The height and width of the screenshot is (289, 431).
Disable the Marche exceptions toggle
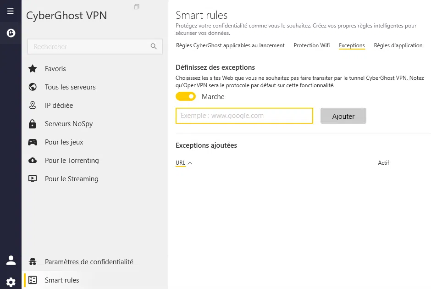coord(186,96)
